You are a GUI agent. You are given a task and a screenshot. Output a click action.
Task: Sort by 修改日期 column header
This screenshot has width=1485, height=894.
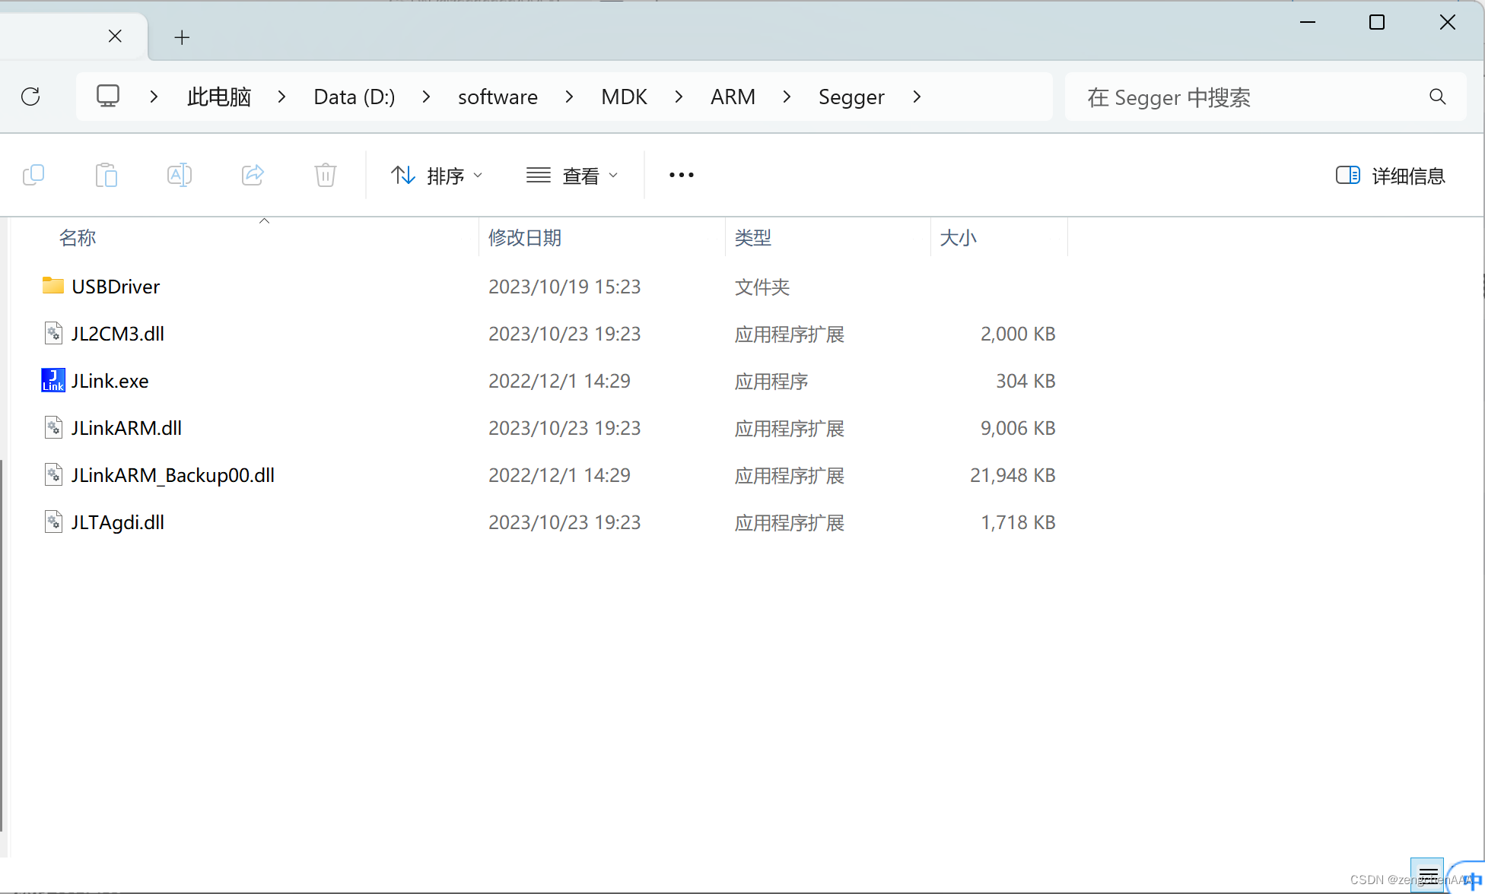525,238
